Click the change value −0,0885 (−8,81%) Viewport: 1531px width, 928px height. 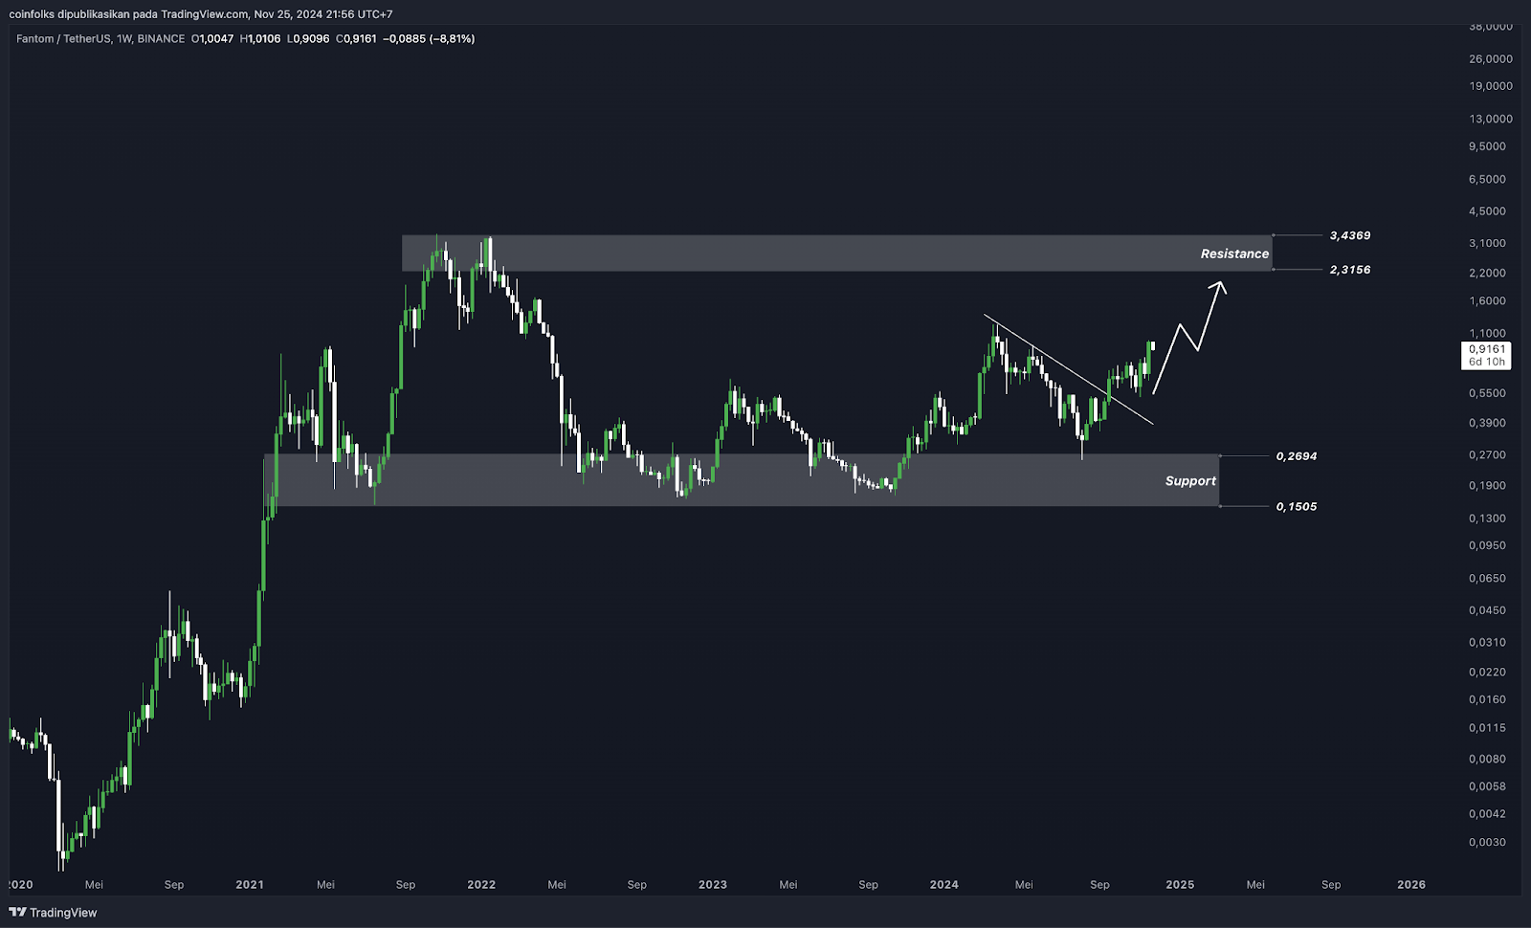[x=429, y=39]
